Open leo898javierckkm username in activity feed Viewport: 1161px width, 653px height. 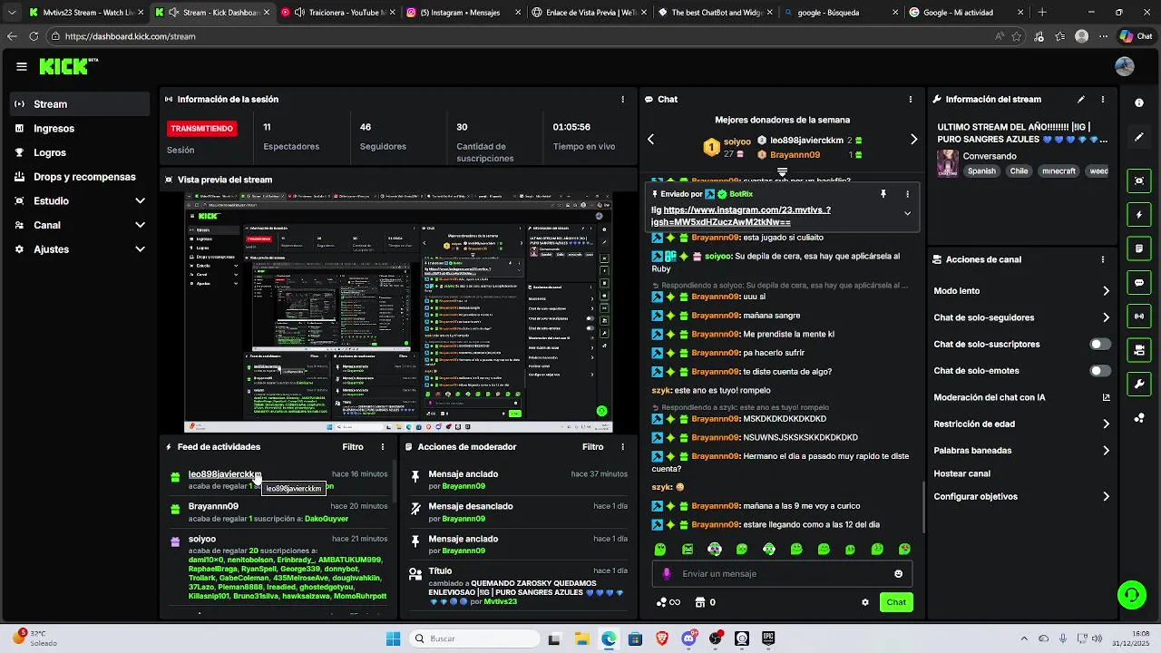pyautogui.click(x=224, y=474)
